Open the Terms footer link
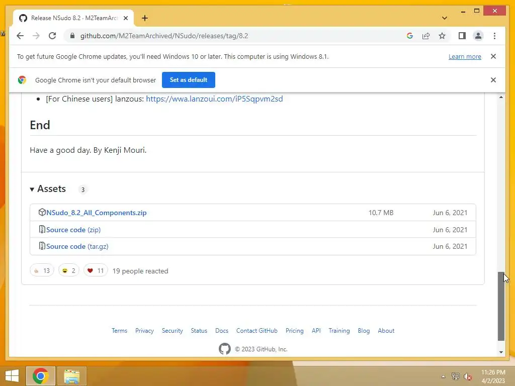This screenshot has width=515, height=386. [x=119, y=331]
